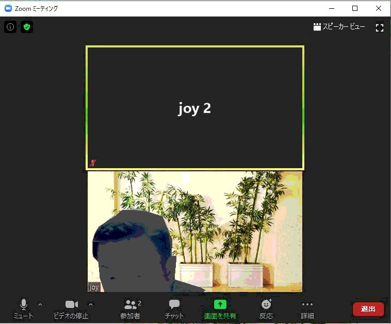Open reactions (反応) menu
Image resolution: width=391 pixels, height=324 pixels.
pyautogui.click(x=266, y=309)
